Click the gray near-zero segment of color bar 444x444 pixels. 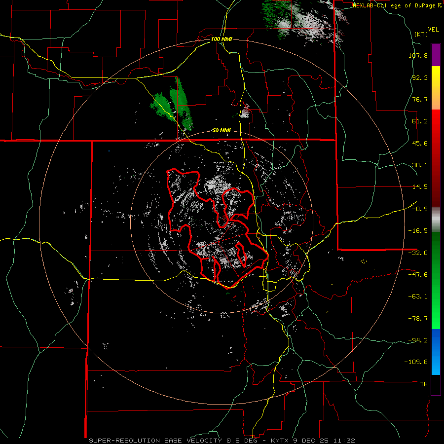point(436,219)
